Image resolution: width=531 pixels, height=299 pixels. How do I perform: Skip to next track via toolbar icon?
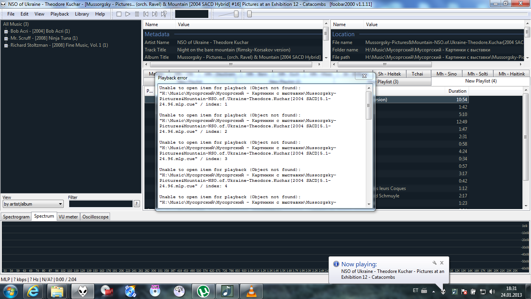pyautogui.click(x=155, y=14)
